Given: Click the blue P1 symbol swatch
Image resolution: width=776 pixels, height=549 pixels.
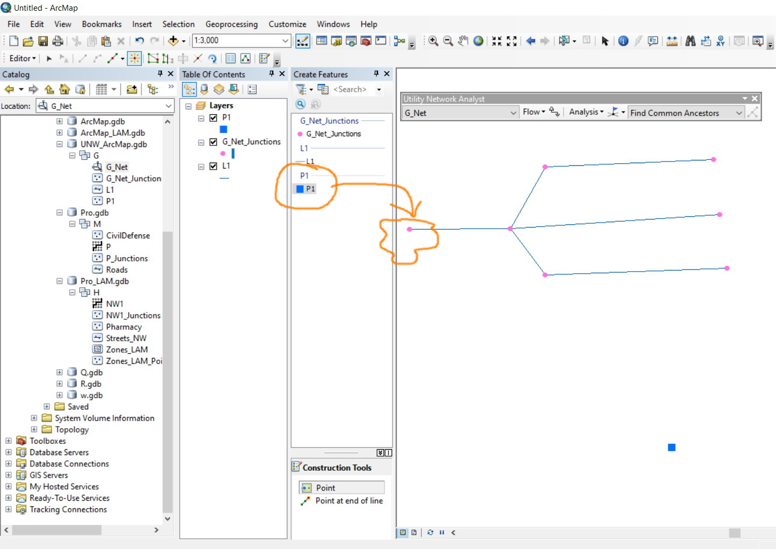Looking at the screenshot, I should (x=223, y=129).
